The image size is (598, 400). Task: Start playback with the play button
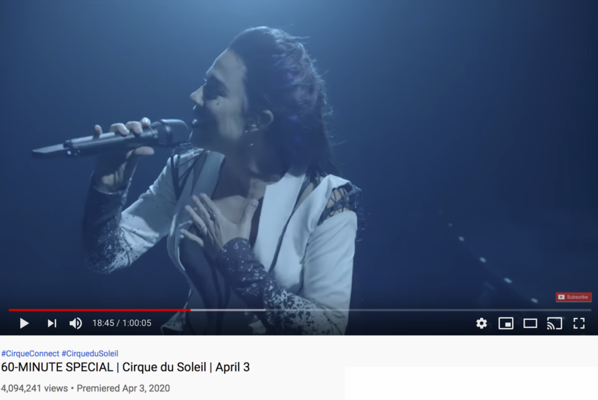[x=24, y=323]
